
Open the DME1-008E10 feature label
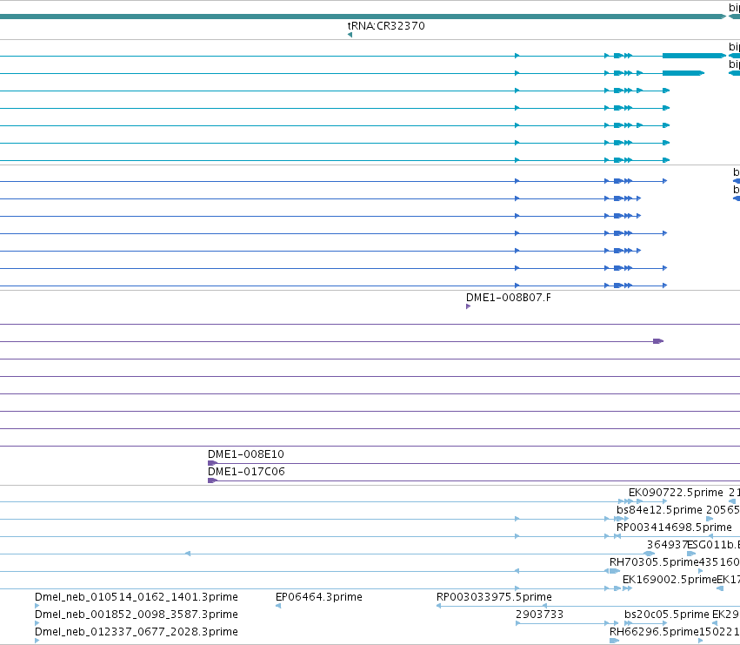tap(246, 454)
